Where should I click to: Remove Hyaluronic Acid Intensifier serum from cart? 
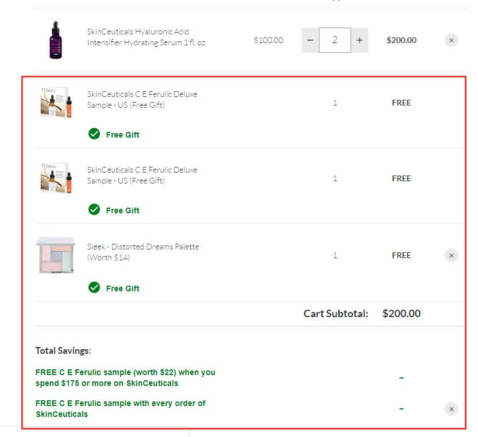coord(452,40)
